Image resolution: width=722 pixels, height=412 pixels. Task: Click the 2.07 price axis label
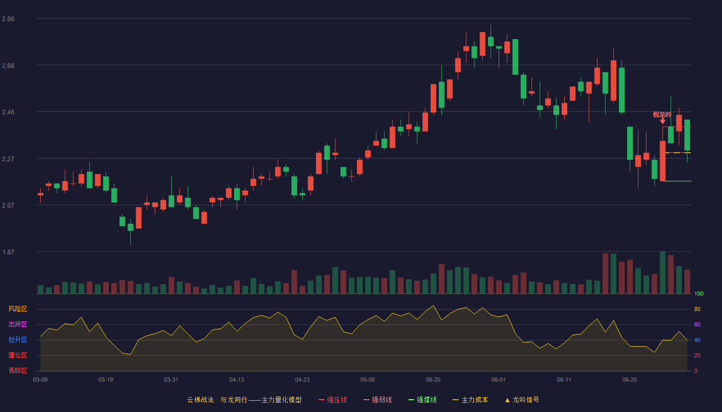8,206
